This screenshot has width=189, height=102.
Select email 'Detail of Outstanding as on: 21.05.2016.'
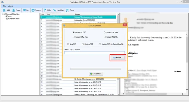(x=78, y=85)
